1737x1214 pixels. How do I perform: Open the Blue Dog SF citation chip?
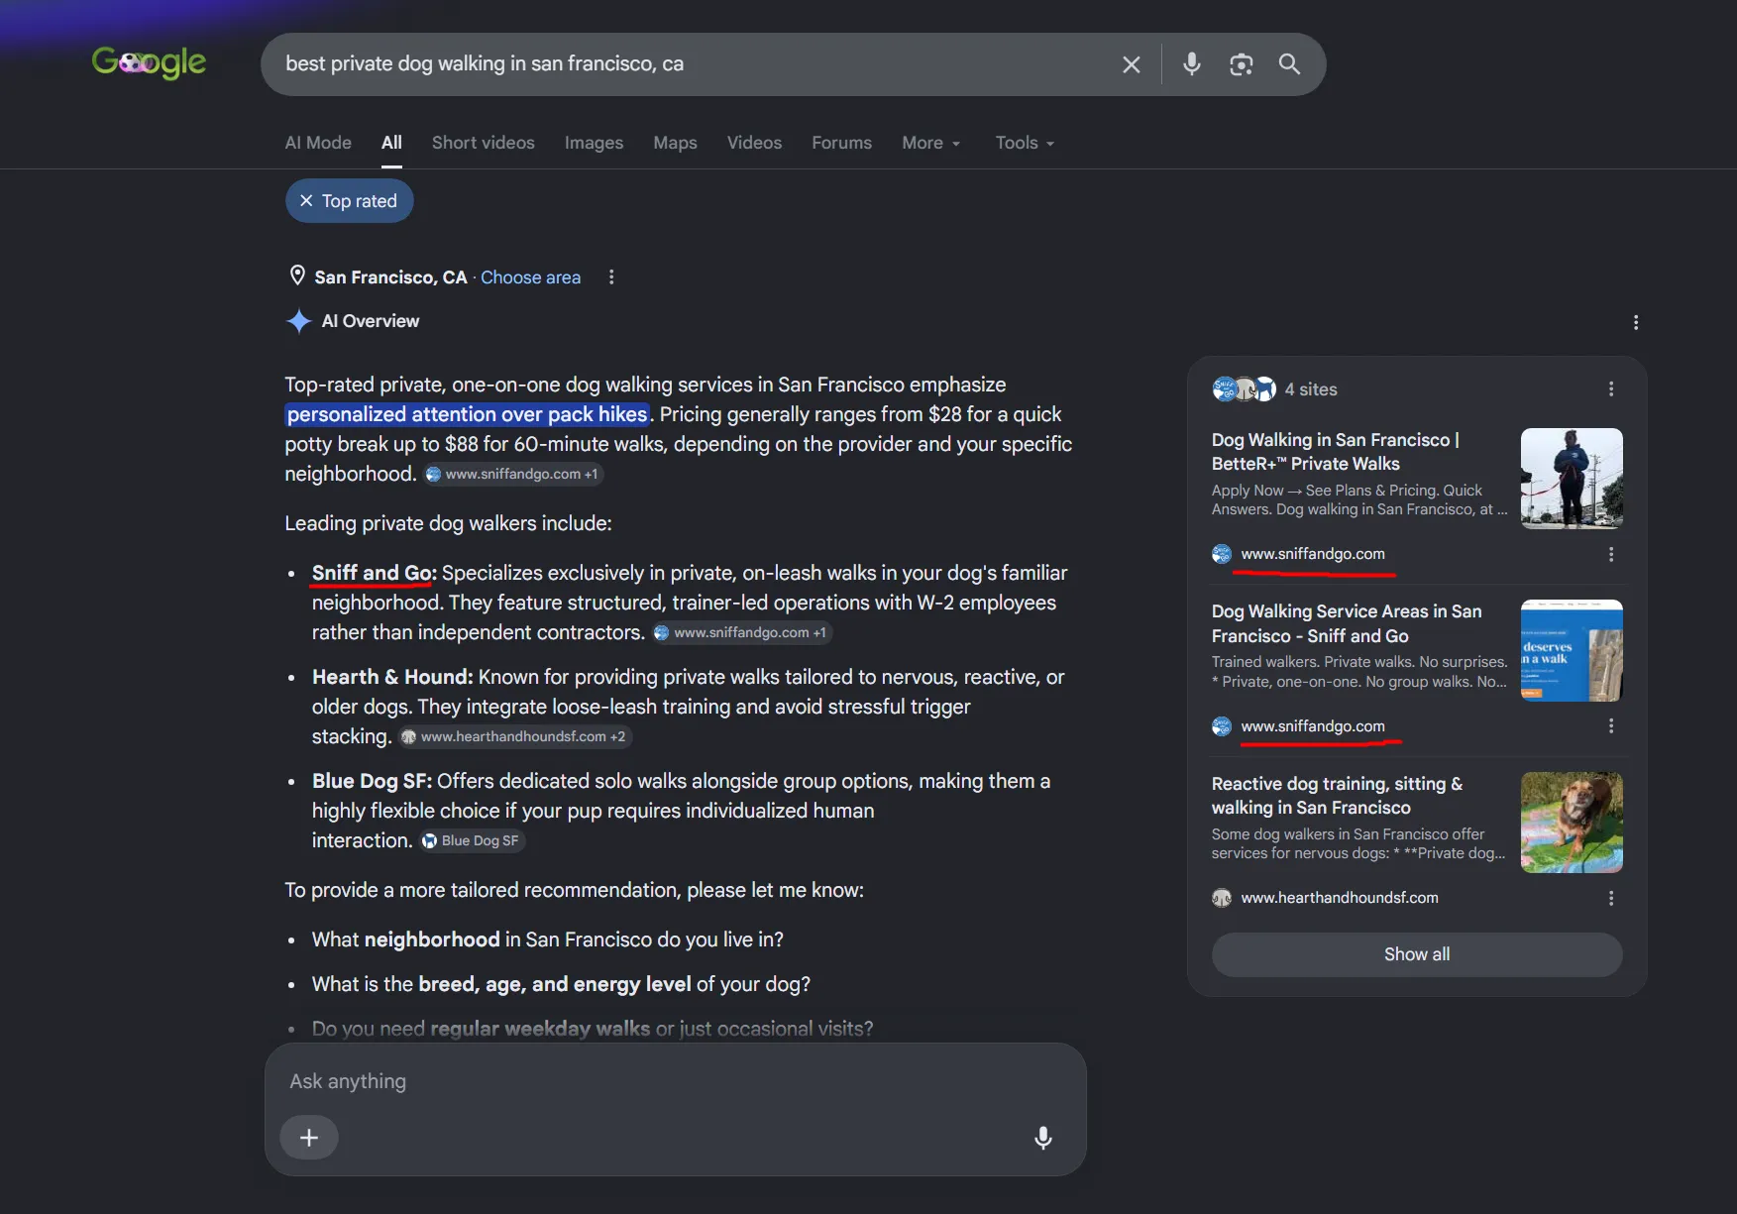click(471, 841)
